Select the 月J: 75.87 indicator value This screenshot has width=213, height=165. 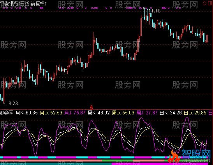click(x=75, y=113)
